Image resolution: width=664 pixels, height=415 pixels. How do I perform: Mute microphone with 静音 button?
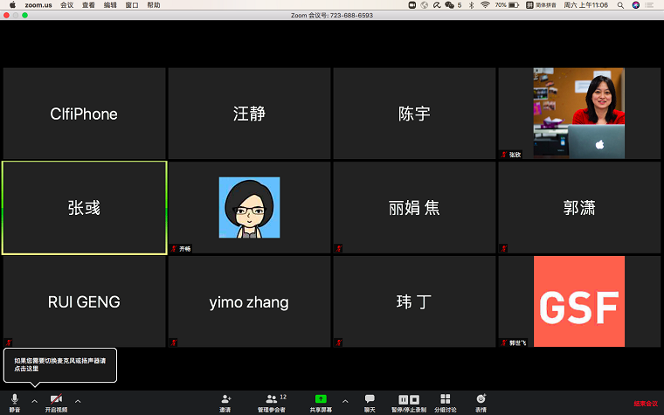tap(14, 400)
